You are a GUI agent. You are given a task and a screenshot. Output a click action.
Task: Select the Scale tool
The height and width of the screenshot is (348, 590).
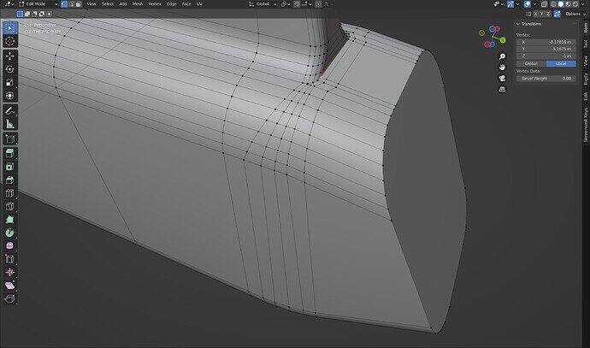click(x=10, y=82)
